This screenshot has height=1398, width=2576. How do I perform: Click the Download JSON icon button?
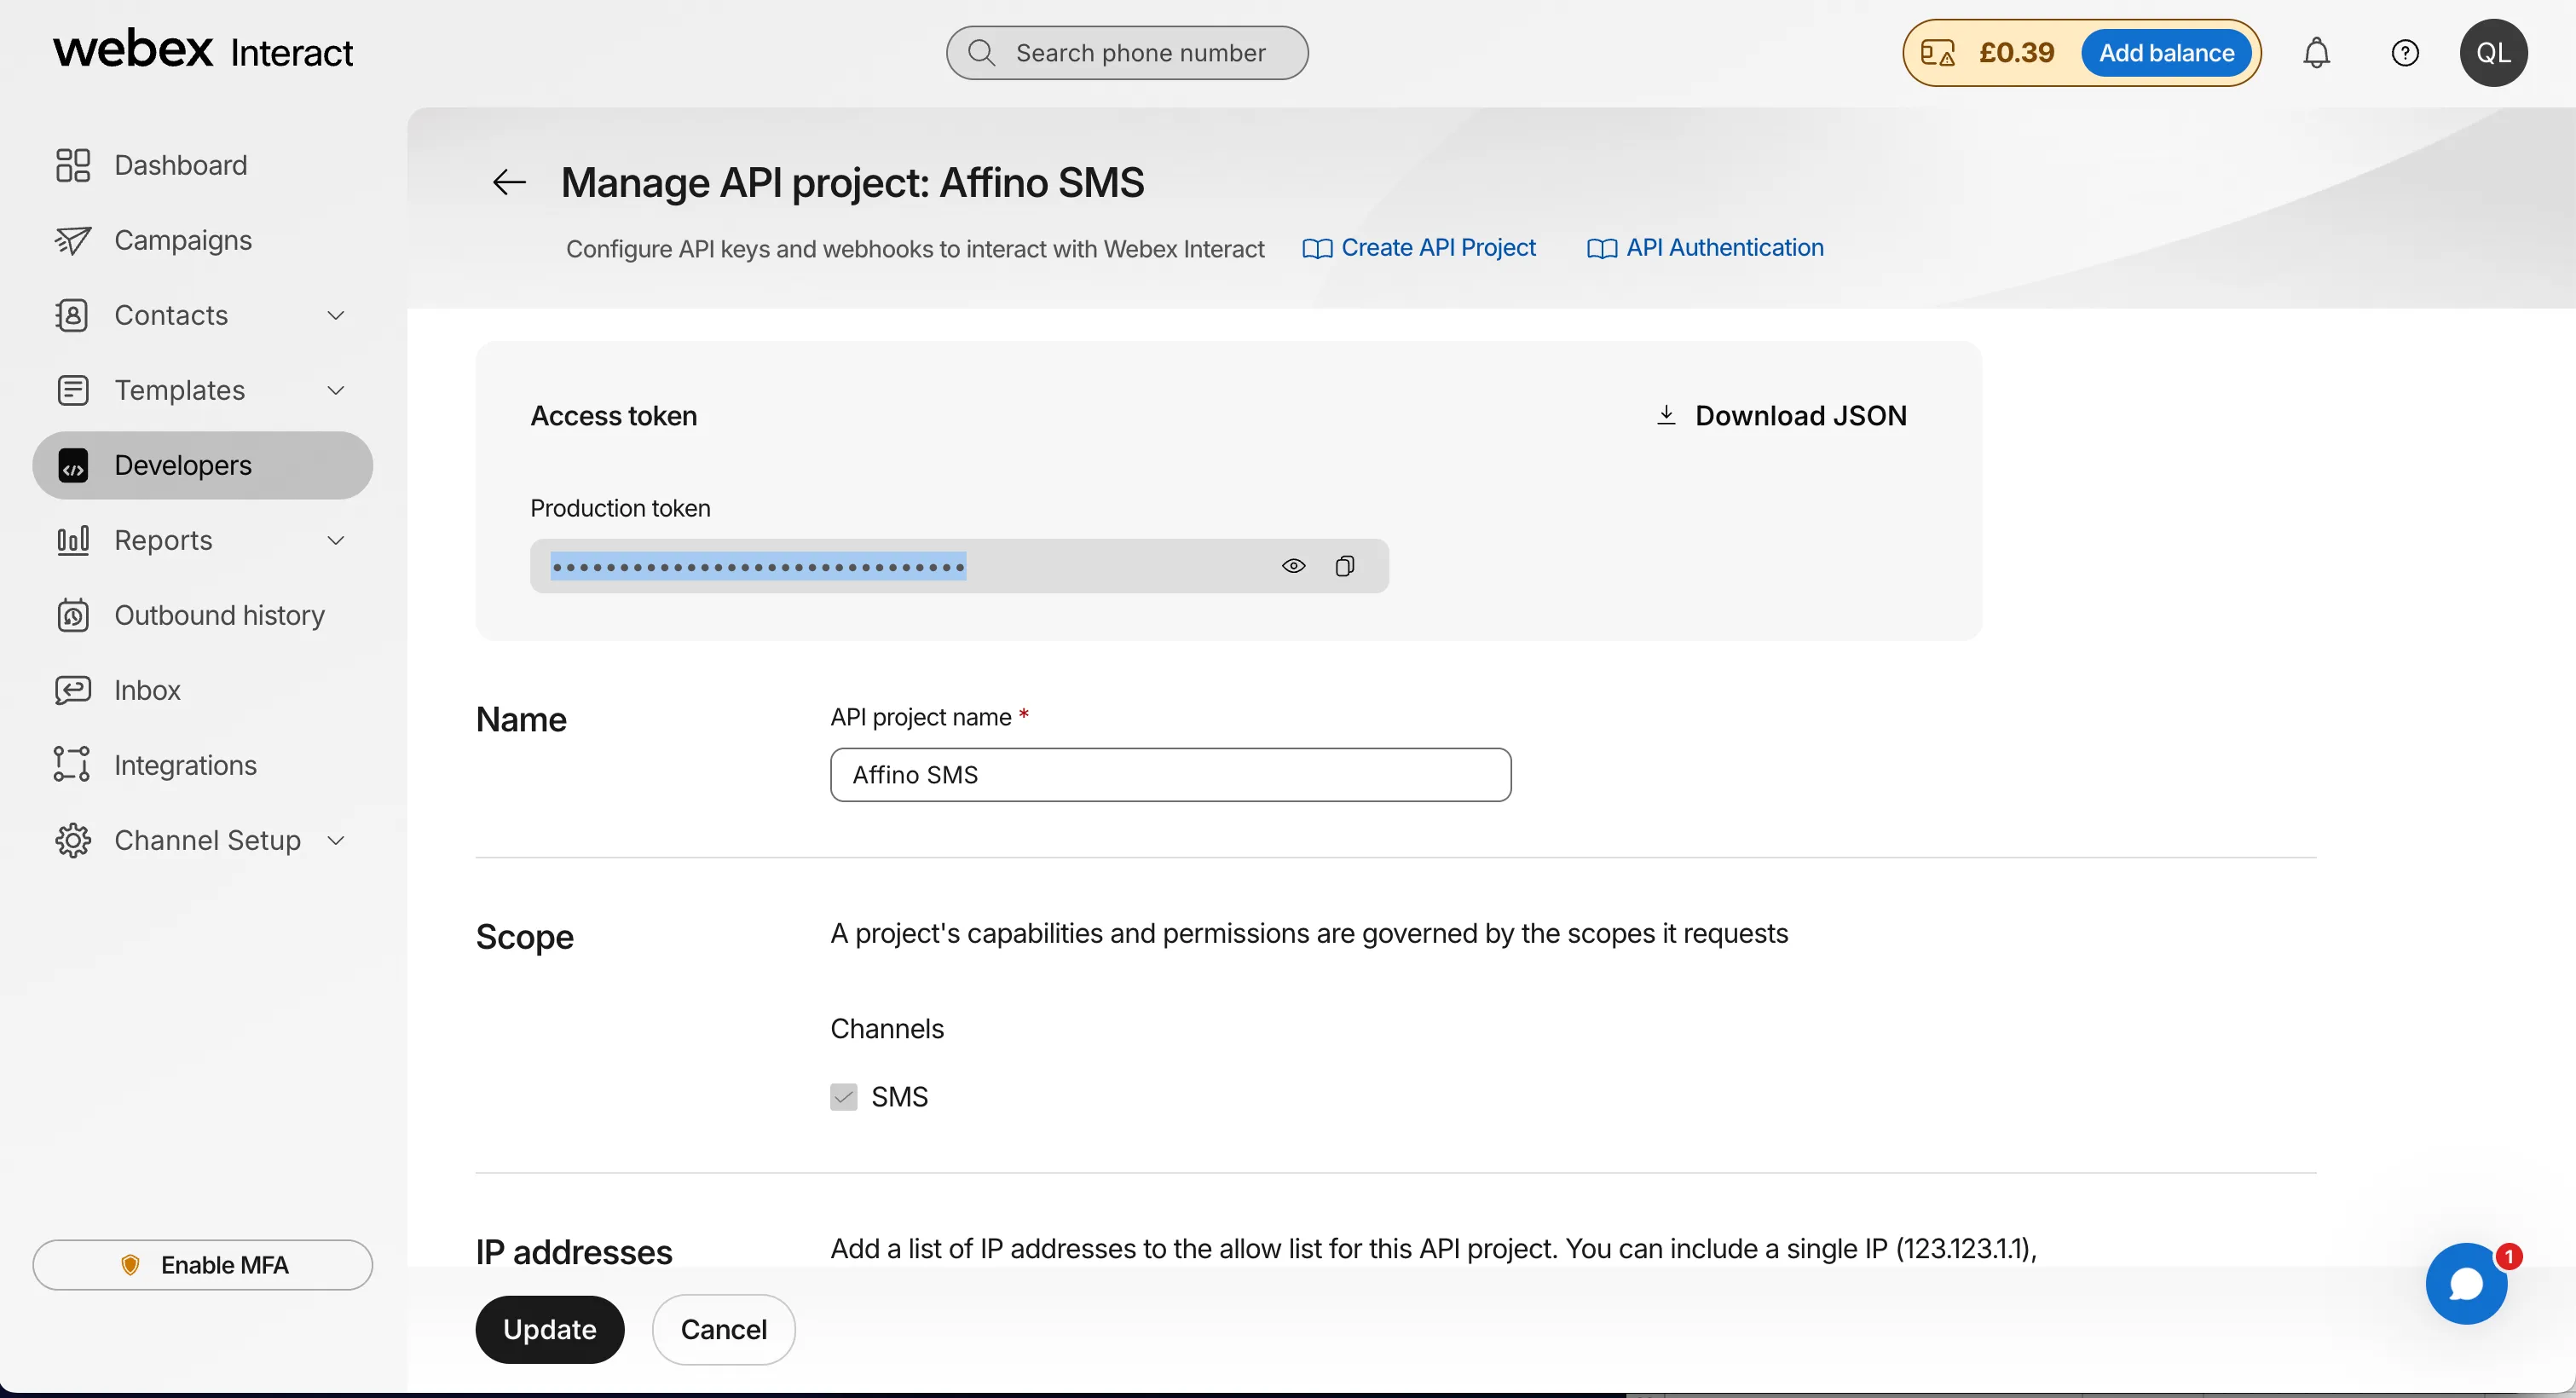click(1666, 415)
